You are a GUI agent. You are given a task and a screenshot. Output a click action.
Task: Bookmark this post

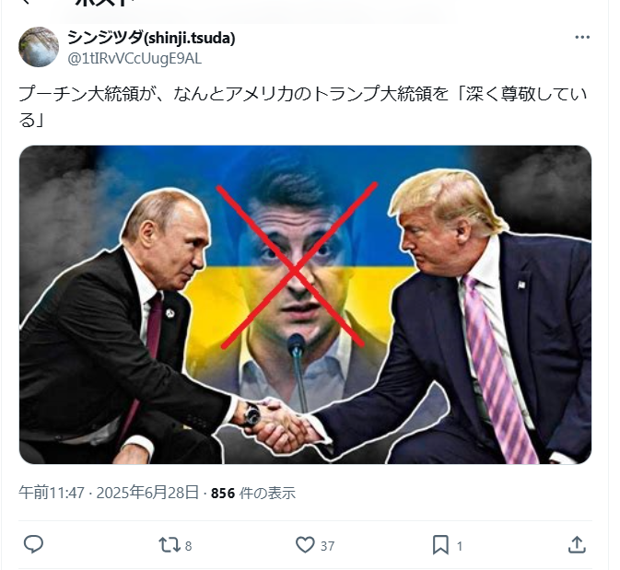click(x=440, y=545)
